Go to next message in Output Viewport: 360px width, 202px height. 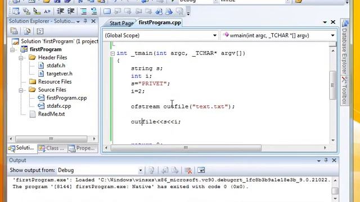(175, 171)
